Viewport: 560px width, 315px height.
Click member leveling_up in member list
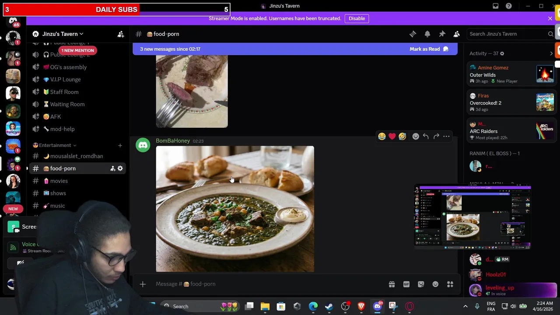[x=511, y=290]
